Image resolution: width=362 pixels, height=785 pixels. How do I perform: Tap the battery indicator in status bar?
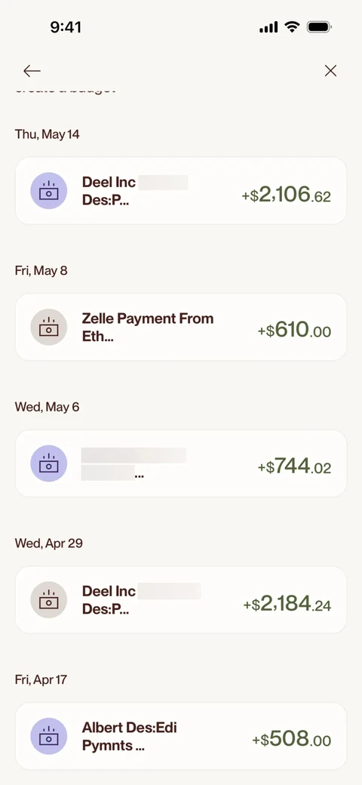click(319, 27)
